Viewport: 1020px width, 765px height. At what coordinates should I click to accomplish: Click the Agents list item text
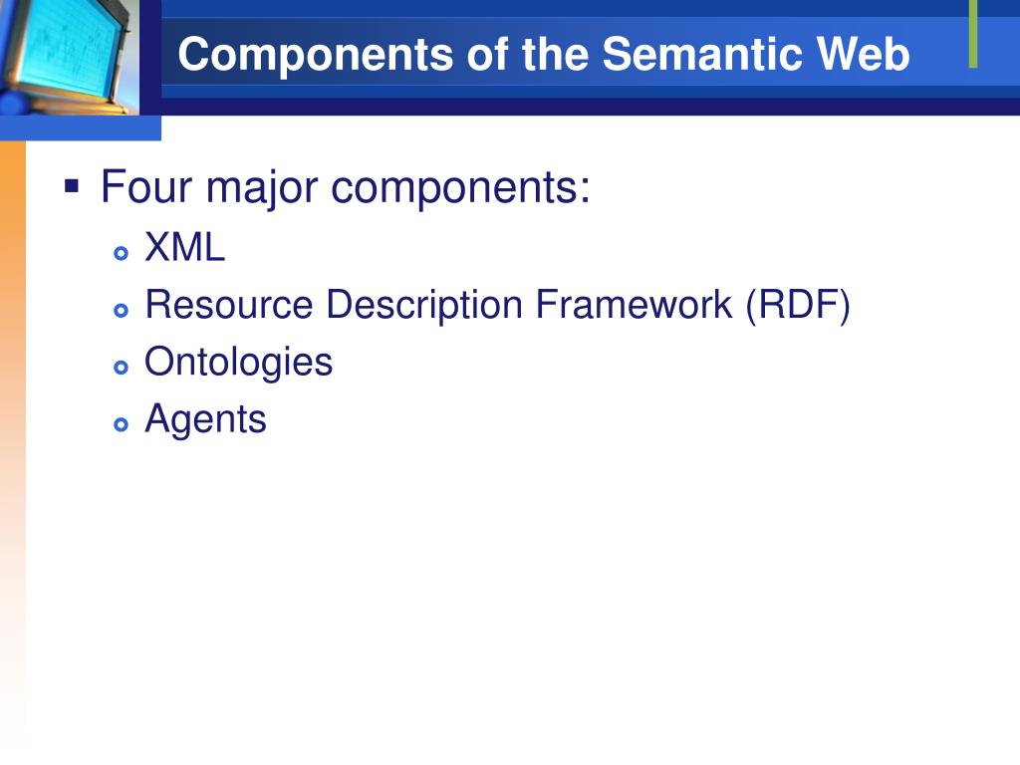(x=205, y=419)
